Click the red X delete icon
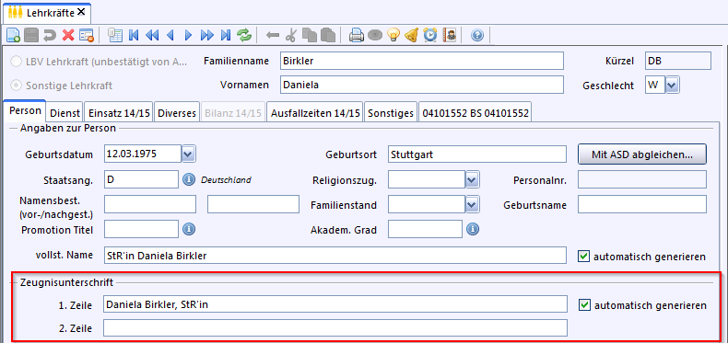 68,35
